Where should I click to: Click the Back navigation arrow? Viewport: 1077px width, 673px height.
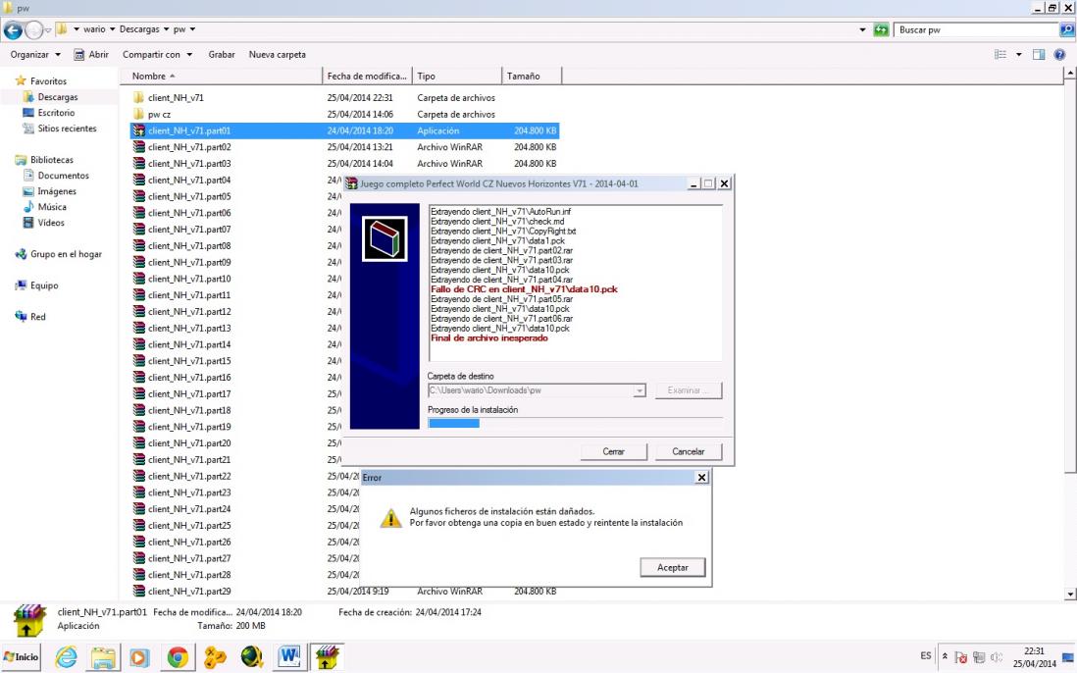pyautogui.click(x=13, y=29)
